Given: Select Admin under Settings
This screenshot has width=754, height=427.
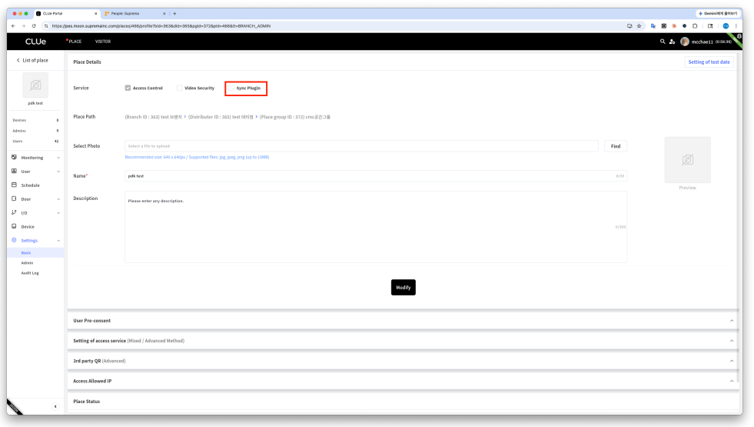Looking at the screenshot, I should pyautogui.click(x=27, y=263).
